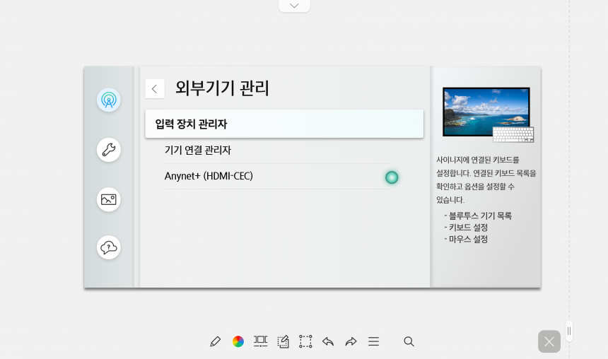Select the dashed rectangle selection tool
608x359 pixels.
(x=305, y=341)
